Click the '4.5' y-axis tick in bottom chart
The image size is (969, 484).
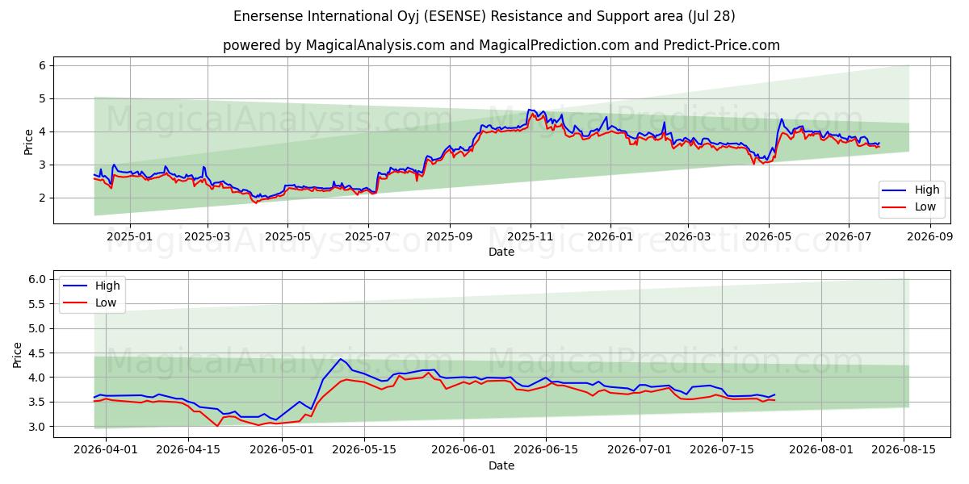pos(39,353)
